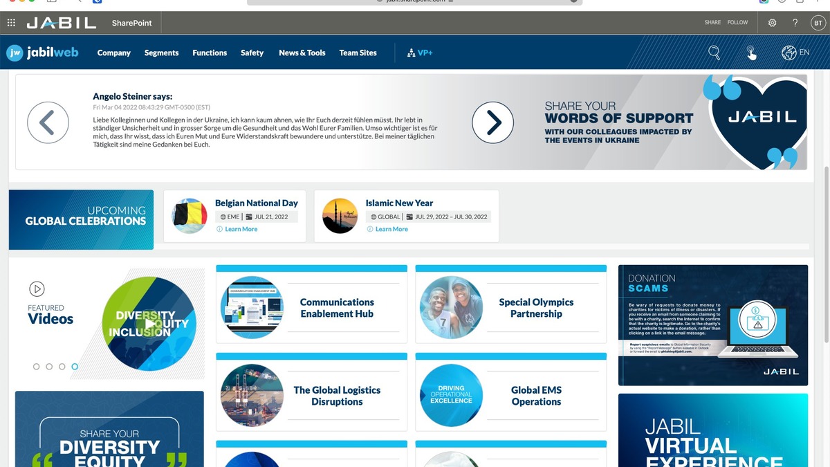Open Help via the question mark icon
Screen dimensions: 830x467
tap(795, 22)
